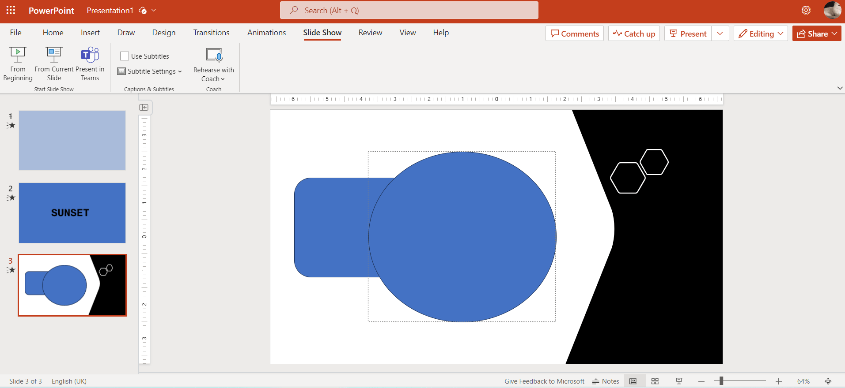Viewport: 845px width, 388px height.
Task: Click slide 3 animation star icon
Action: (x=11, y=270)
